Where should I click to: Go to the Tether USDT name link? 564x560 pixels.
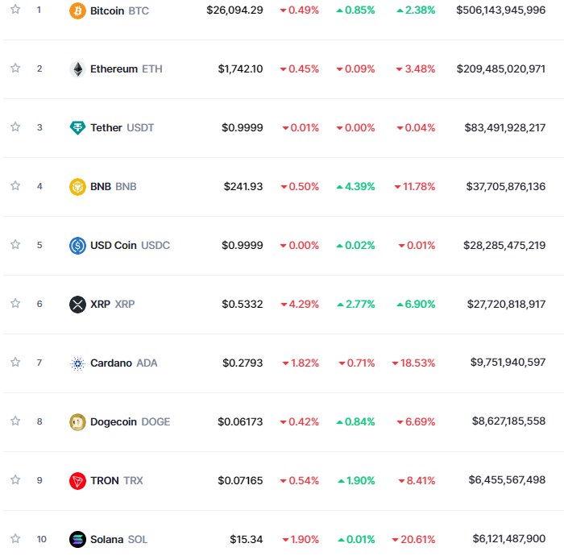click(122, 128)
